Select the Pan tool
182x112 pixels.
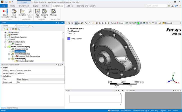pos(94,23)
